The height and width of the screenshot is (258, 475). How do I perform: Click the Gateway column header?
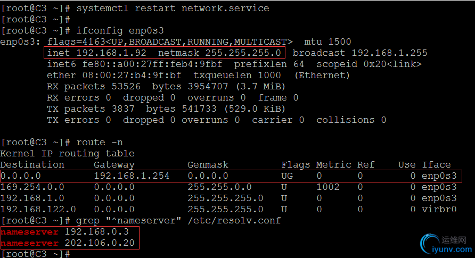click(x=114, y=164)
